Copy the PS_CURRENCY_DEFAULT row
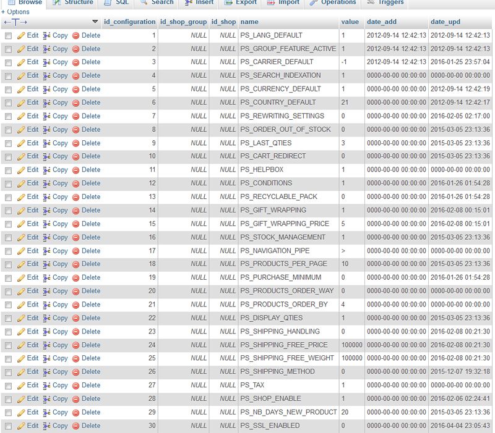Screen dimensions: 495x433 [59, 89]
